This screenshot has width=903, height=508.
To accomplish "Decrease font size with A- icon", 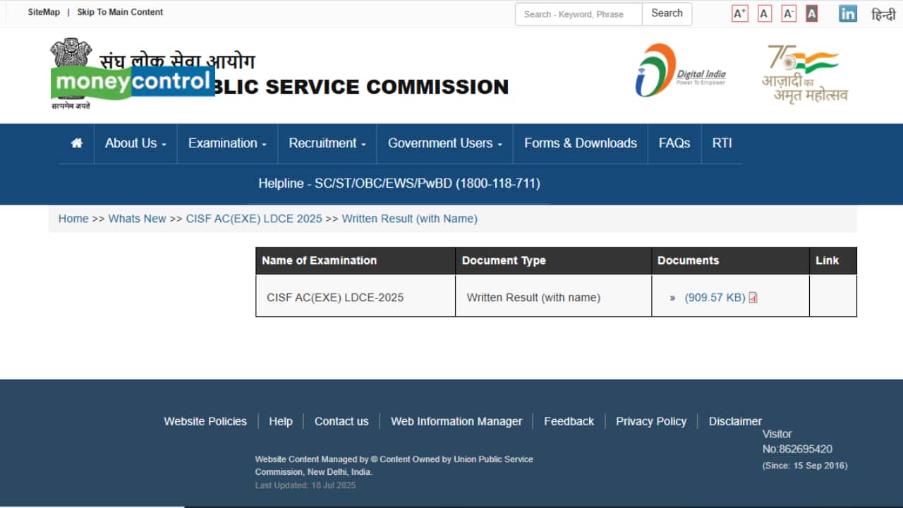I will pyautogui.click(x=789, y=13).
